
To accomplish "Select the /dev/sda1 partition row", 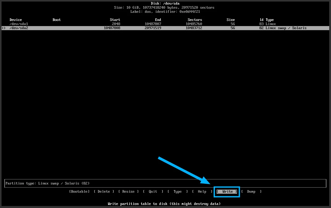I will (19, 24).
